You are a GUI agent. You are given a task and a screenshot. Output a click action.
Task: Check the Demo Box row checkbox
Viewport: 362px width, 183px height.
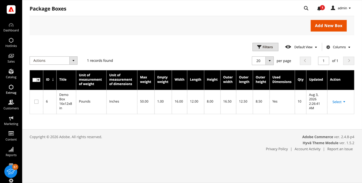36,102
